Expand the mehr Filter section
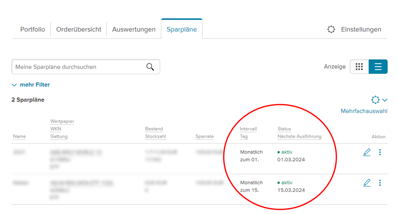 tap(31, 85)
